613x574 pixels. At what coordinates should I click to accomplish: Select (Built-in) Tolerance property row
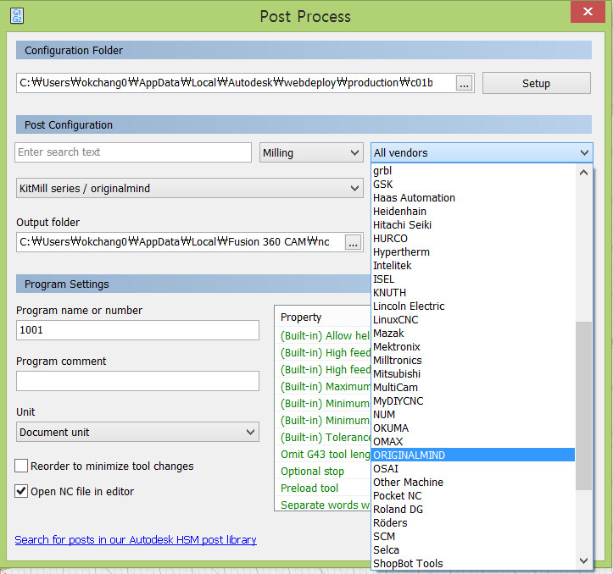click(x=323, y=438)
